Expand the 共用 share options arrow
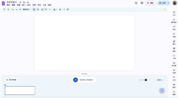This screenshot has width=178, height=98. [x=168, y=3]
